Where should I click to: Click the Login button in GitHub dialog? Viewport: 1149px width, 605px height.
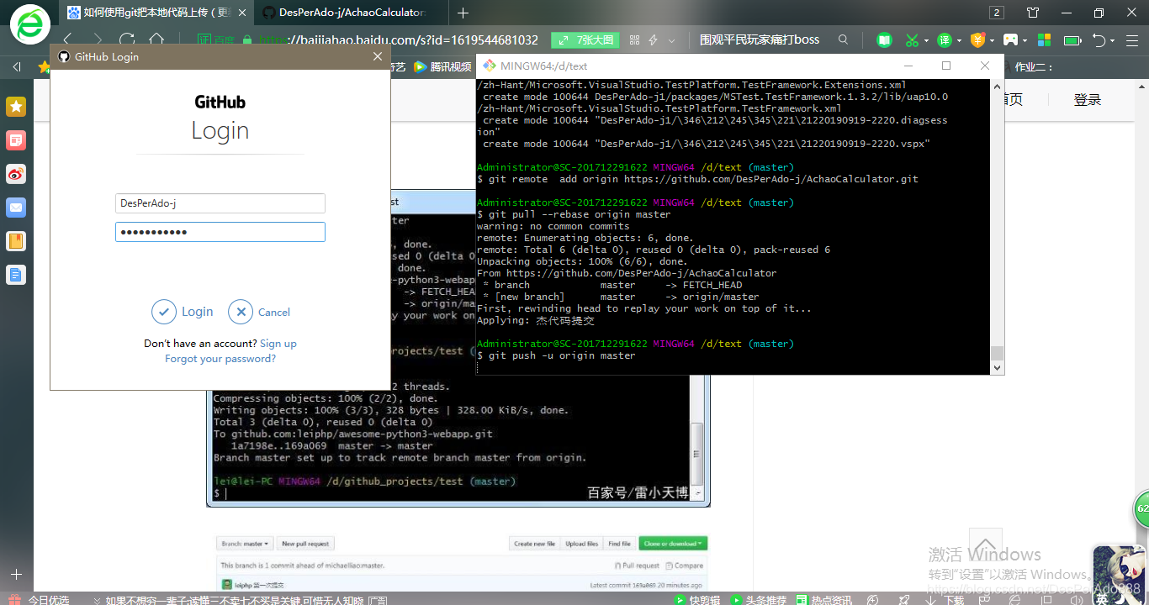183,312
